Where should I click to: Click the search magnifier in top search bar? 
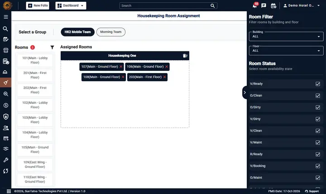coord(212,6)
